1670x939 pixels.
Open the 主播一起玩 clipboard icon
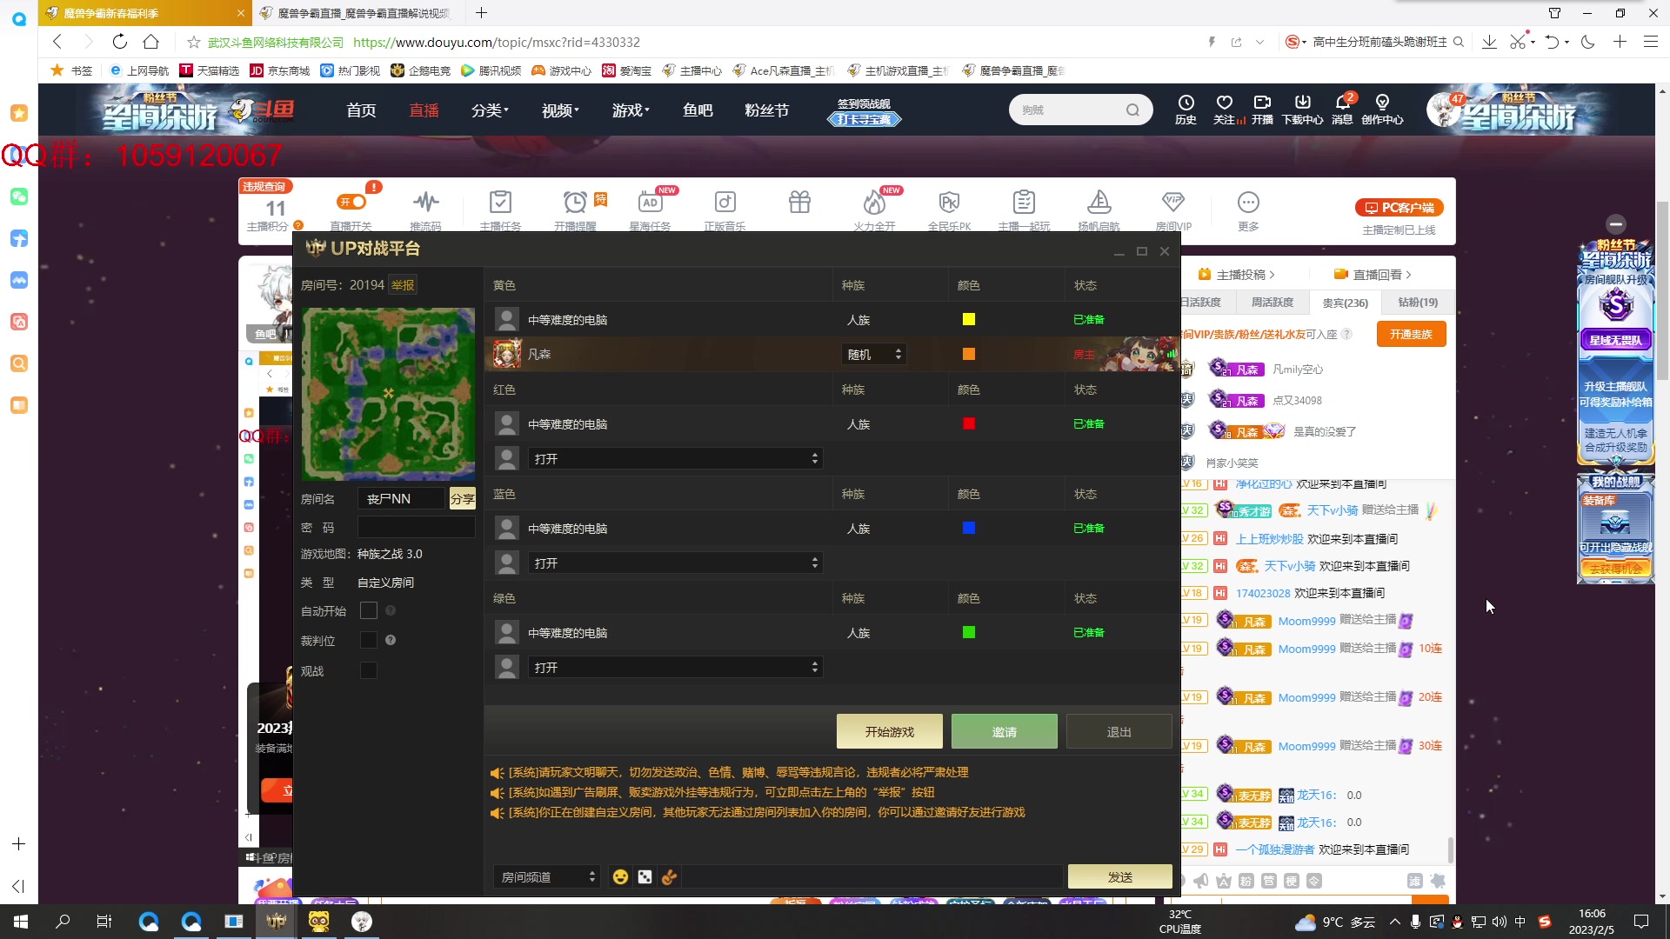[x=1024, y=203]
